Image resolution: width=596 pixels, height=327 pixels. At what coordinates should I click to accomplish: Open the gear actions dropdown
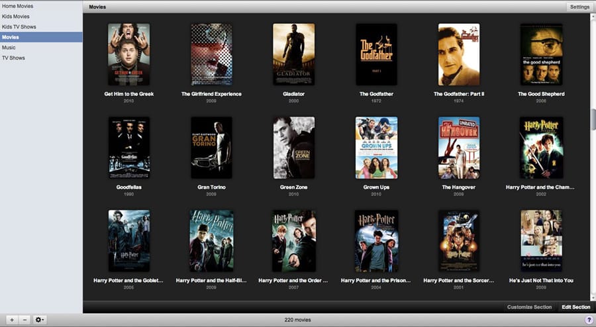[x=40, y=320]
